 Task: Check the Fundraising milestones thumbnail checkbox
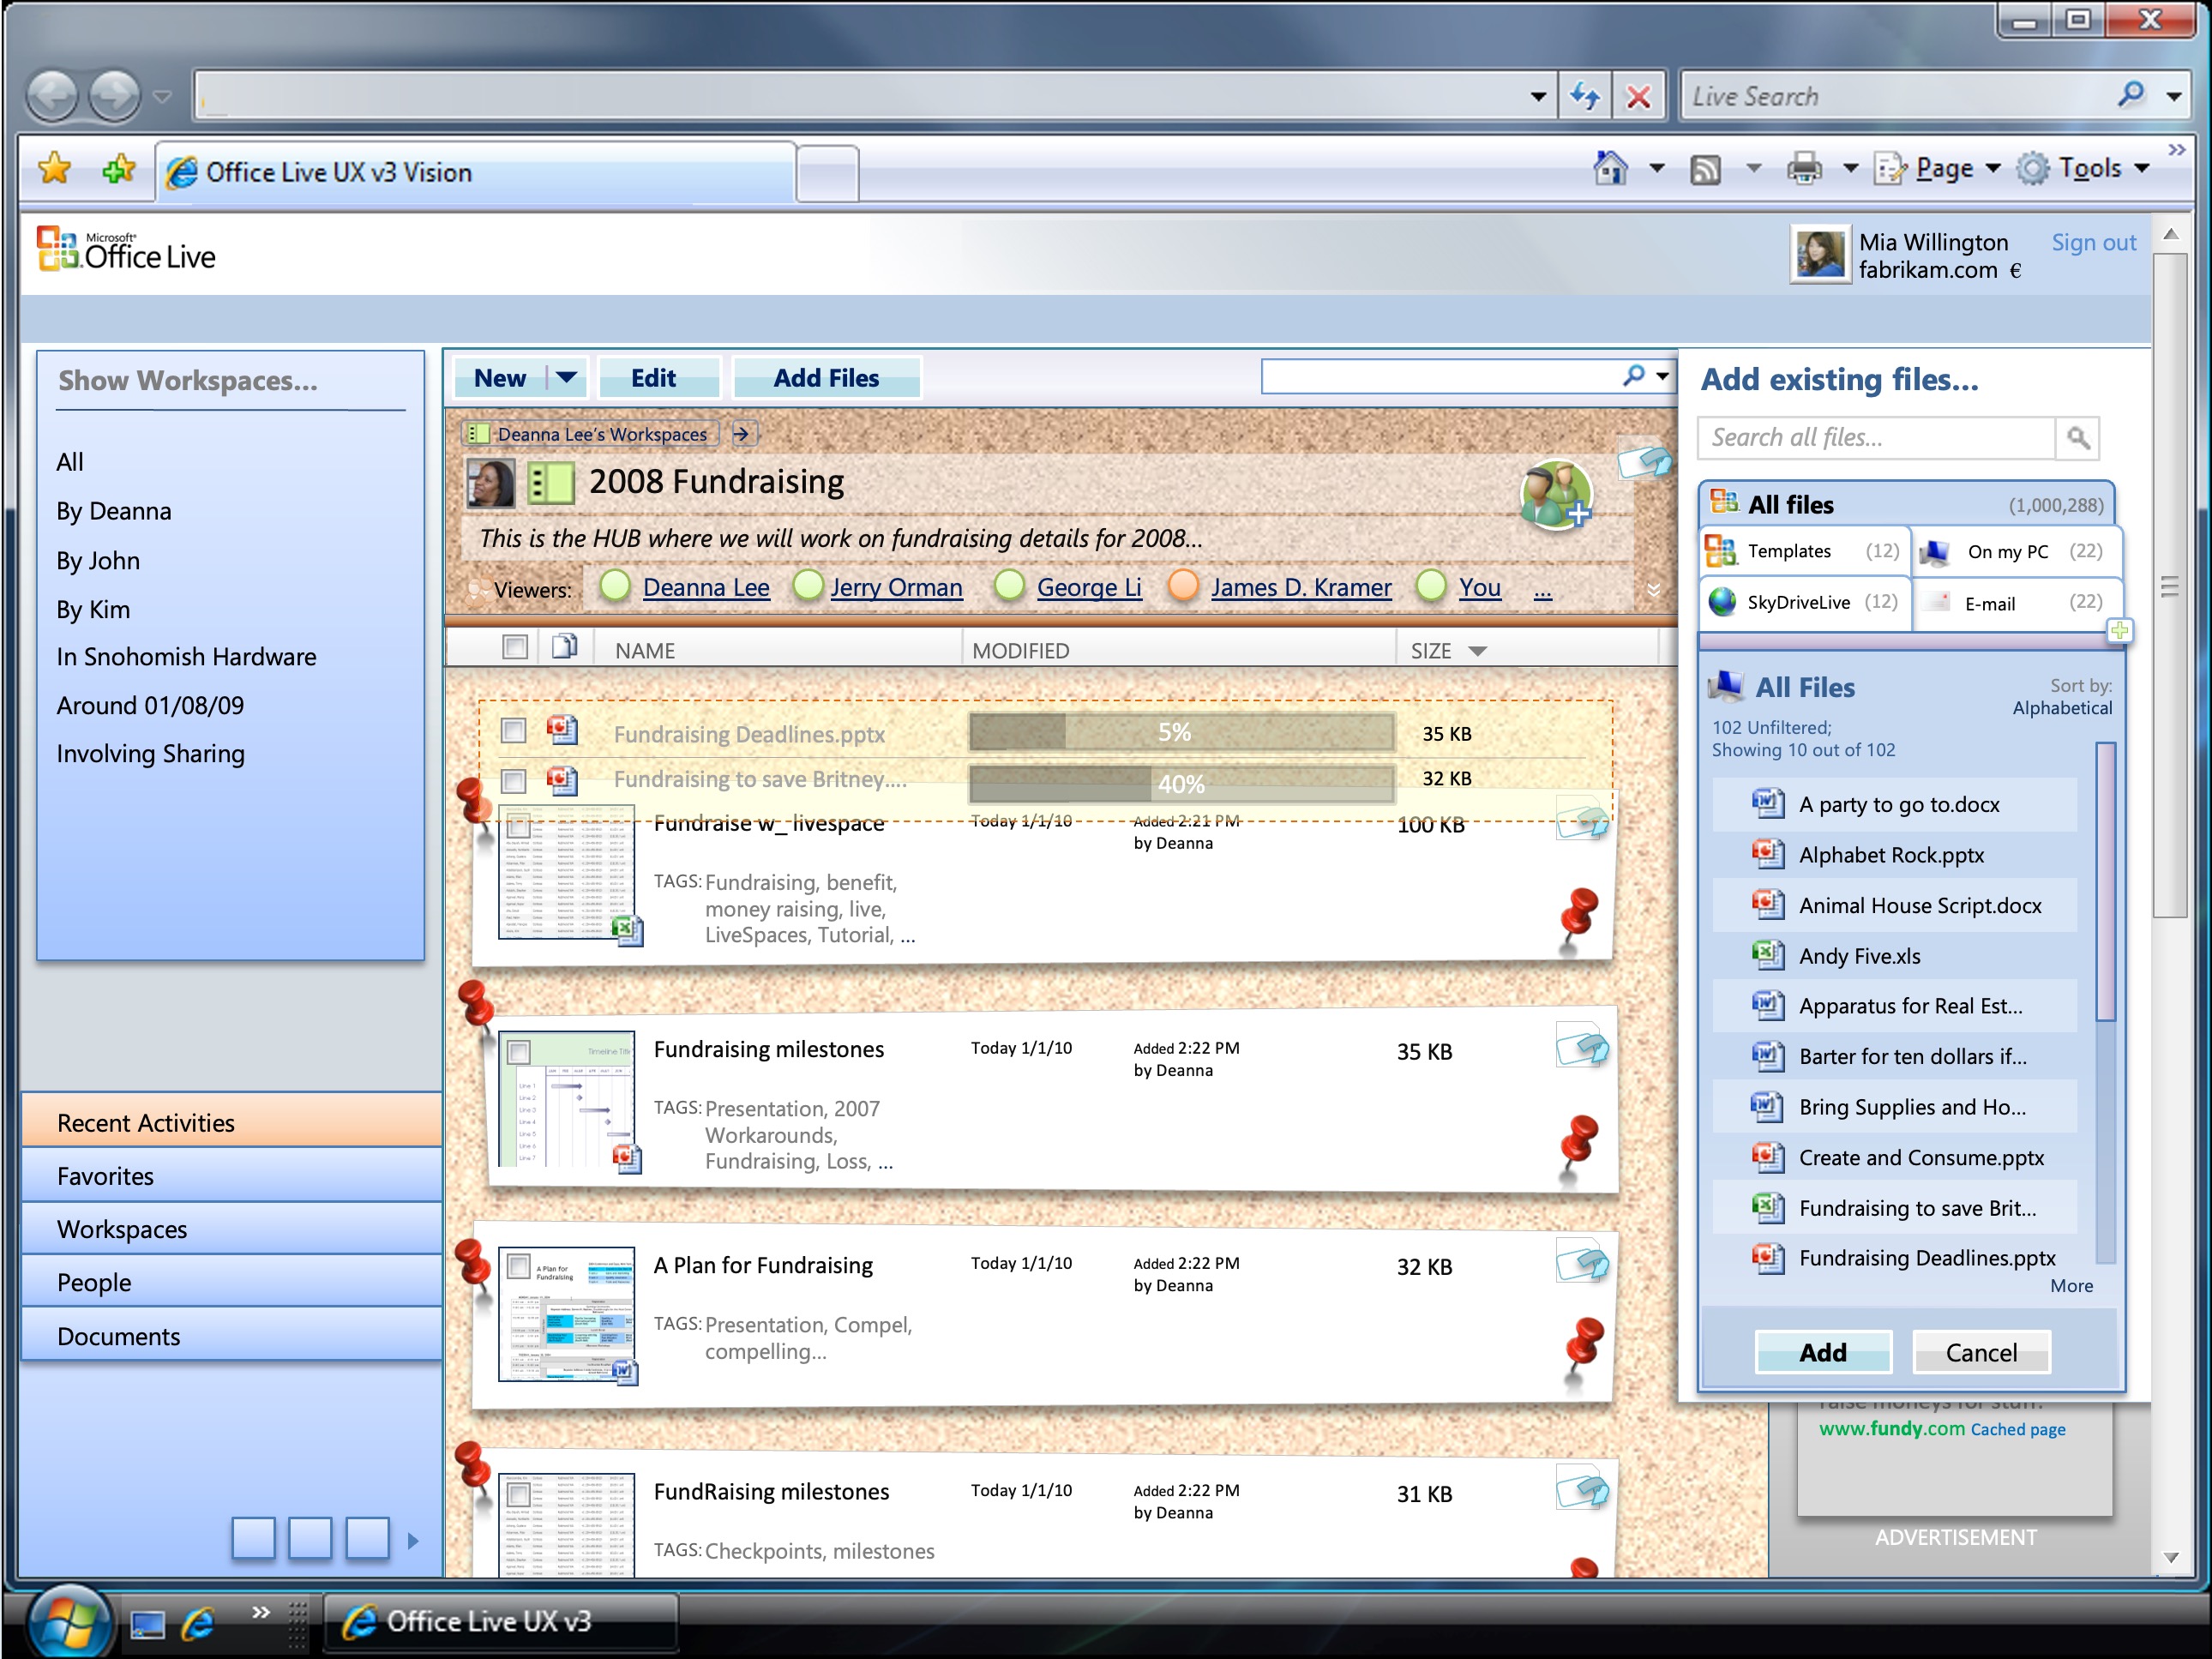tap(519, 1052)
